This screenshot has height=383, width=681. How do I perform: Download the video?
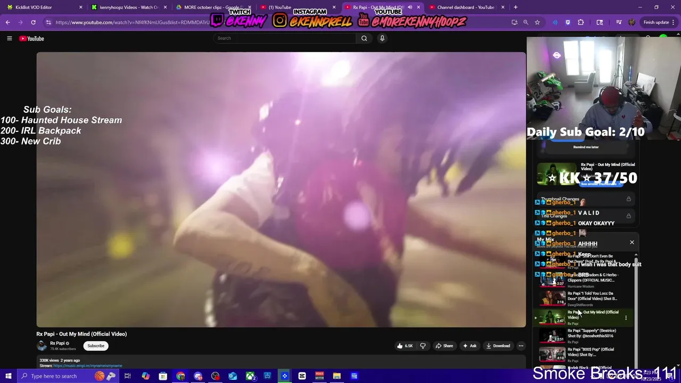click(x=498, y=346)
